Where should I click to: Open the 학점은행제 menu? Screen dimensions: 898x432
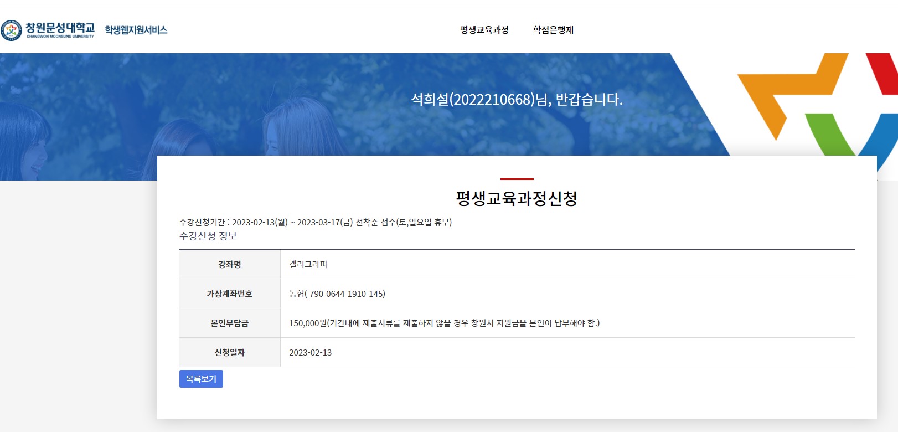coord(553,30)
